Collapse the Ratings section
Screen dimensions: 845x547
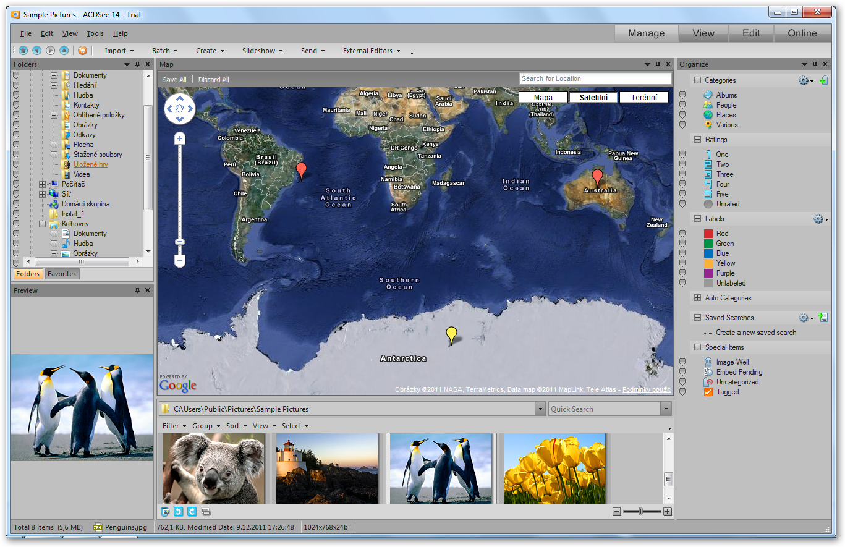pyautogui.click(x=697, y=140)
